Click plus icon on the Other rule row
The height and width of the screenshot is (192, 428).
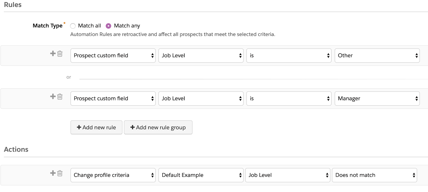point(53,53)
